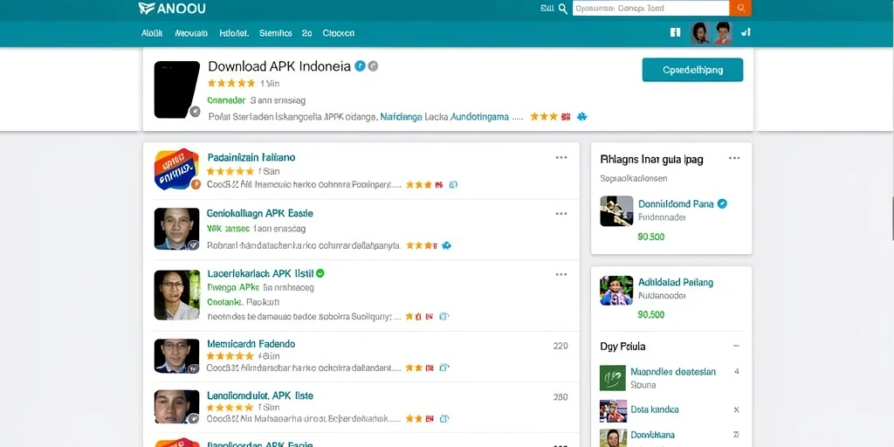Open the Cenlokallagn APK Eastie title
Image resolution: width=894 pixels, height=447 pixels.
pos(260,213)
